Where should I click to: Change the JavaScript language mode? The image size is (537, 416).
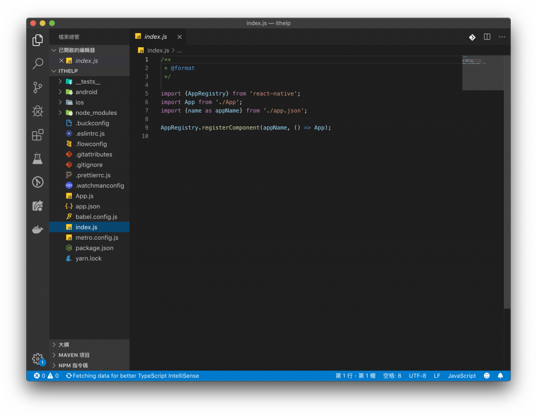(x=461, y=376)
